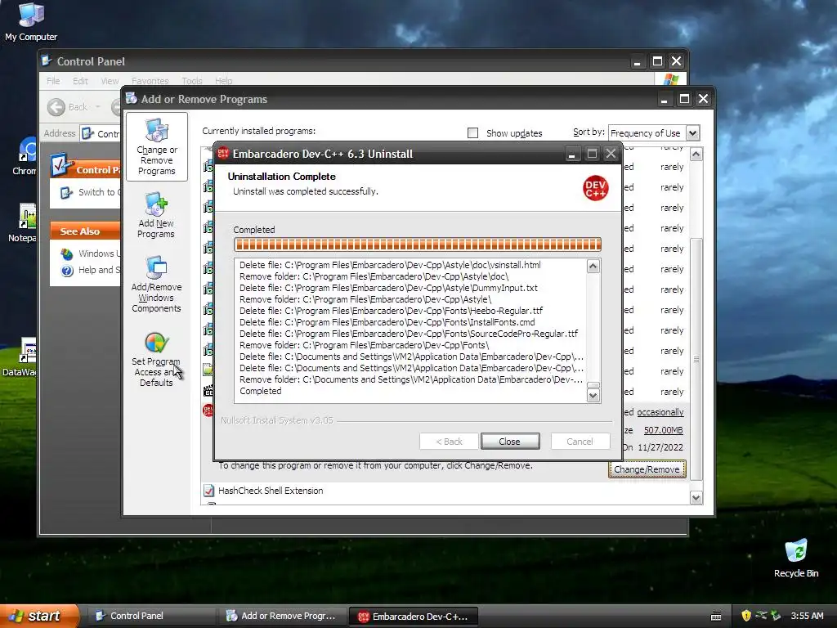The width and height of the screenshot is (837, 628).
Task: Open Edit menu in Control Panel window
Action: pyautogui.click(x=81, y=81)
